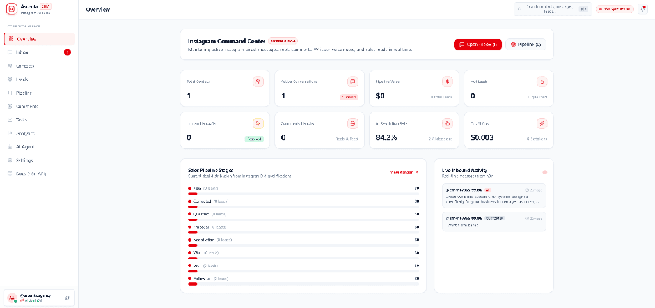655x308 pixels.
Task: Click the notification bell icon
Action: click(x=643, y=9)
